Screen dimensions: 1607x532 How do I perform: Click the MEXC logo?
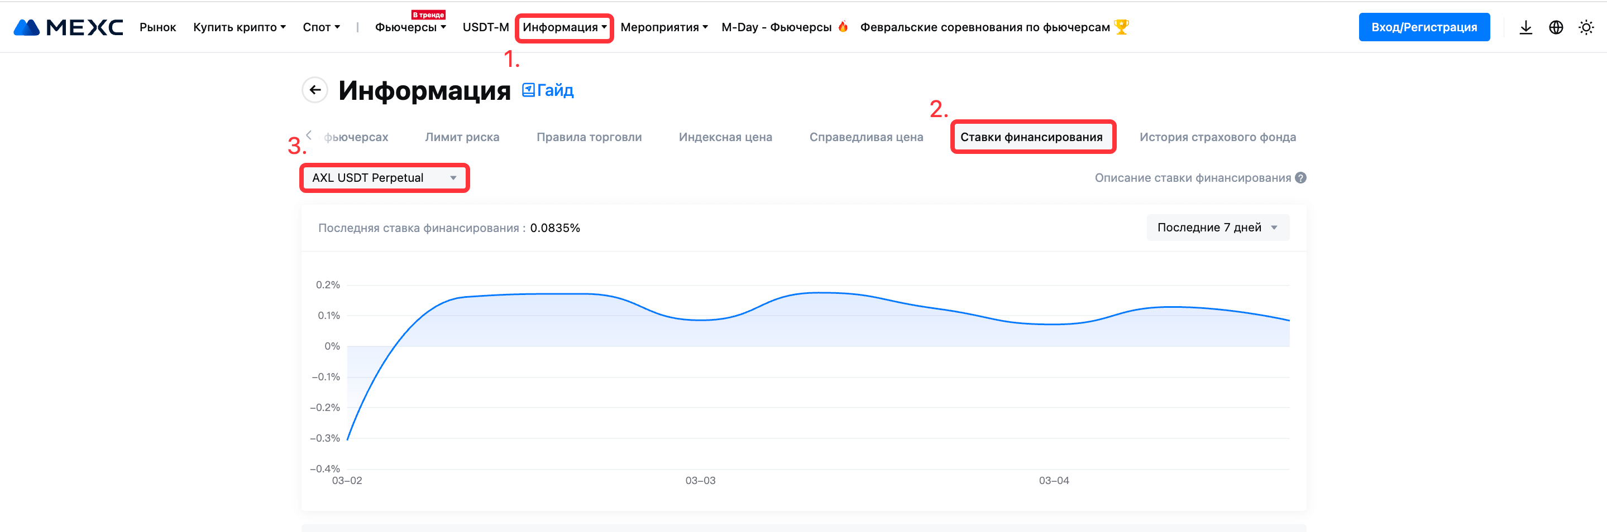tap(68, 27)
